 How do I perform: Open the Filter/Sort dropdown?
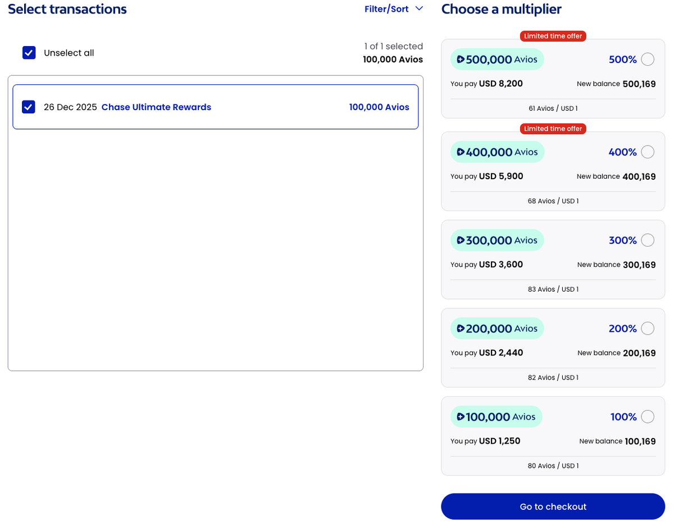[x=387, y=9]
